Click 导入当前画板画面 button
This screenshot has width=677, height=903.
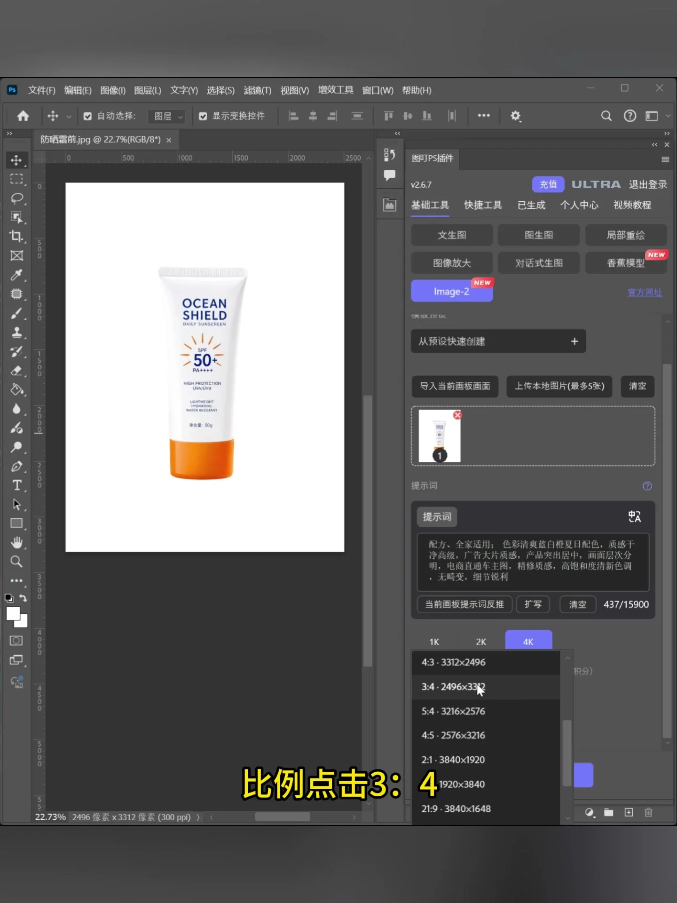tap(455, 386)
